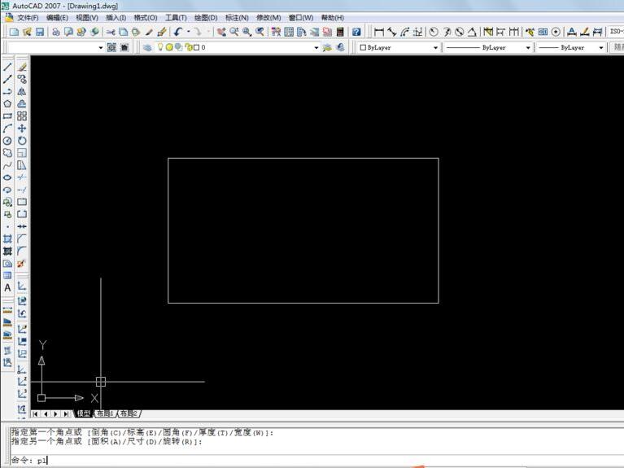The height and width of the screenshot is (468, 624).
Task: Select the Line draw tool
Action: 7,67
